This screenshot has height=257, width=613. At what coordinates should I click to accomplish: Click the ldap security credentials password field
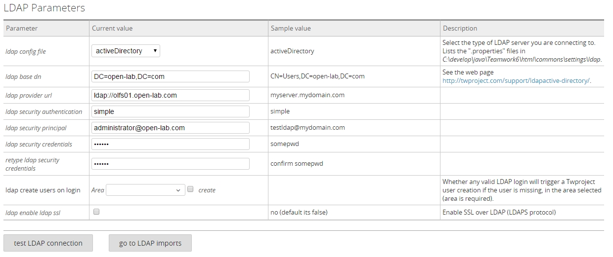coord(171,144)
